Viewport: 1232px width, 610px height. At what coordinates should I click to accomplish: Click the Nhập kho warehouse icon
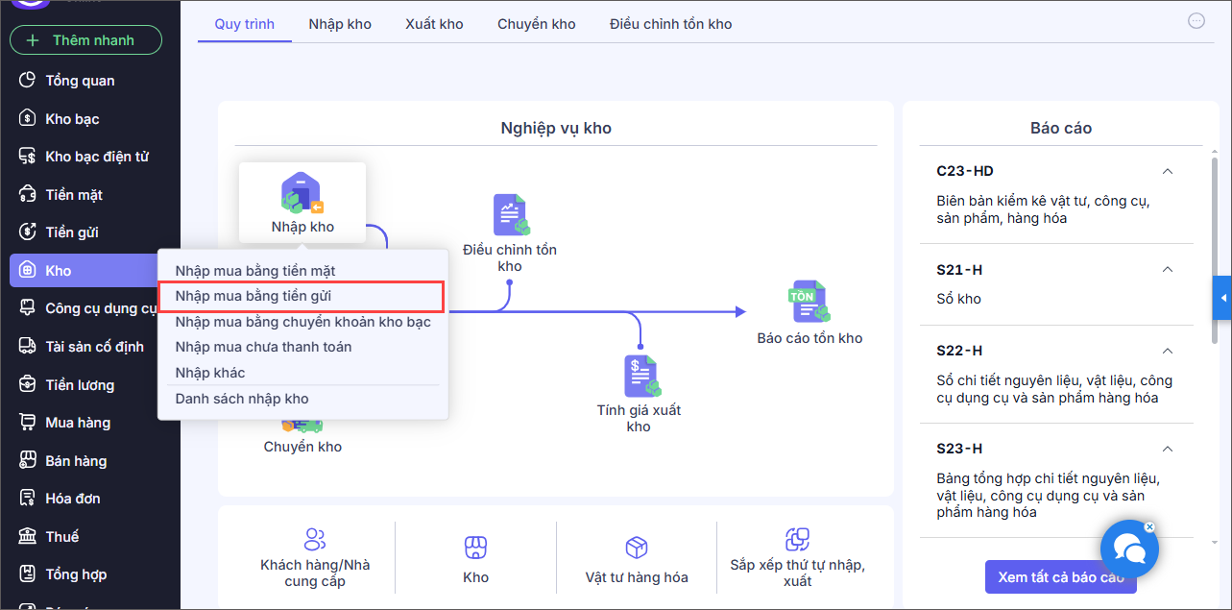click(x=302, y=193)
